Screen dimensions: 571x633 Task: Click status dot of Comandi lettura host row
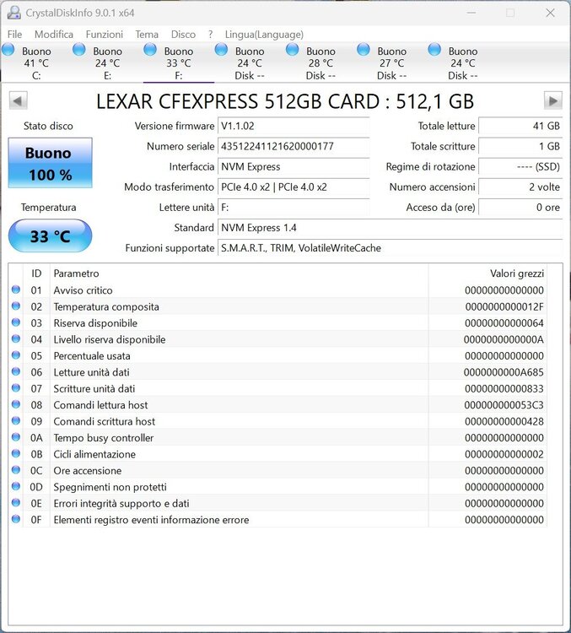point(16,404)
